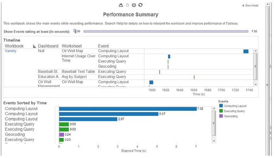The width and height of the screenshot is (276, 158).
Task: Click Internet Usage Computing Layout timeline mark
Action: (x=169, y=56)
